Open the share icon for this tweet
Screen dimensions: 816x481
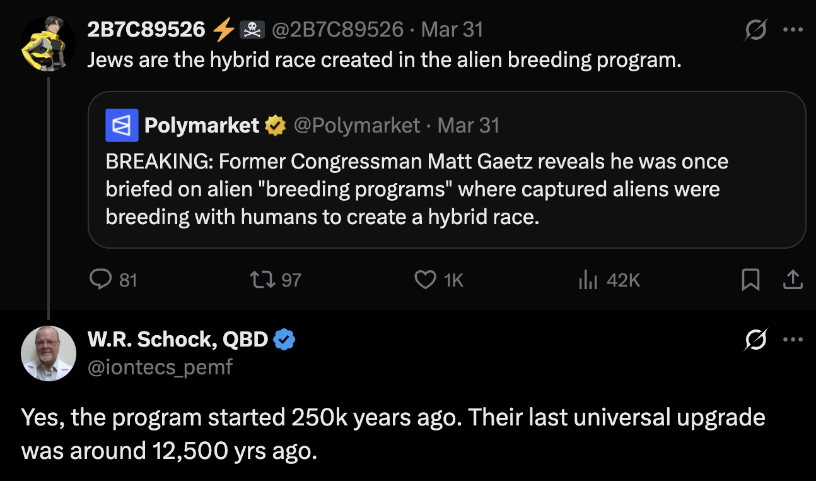coord(793,280)
